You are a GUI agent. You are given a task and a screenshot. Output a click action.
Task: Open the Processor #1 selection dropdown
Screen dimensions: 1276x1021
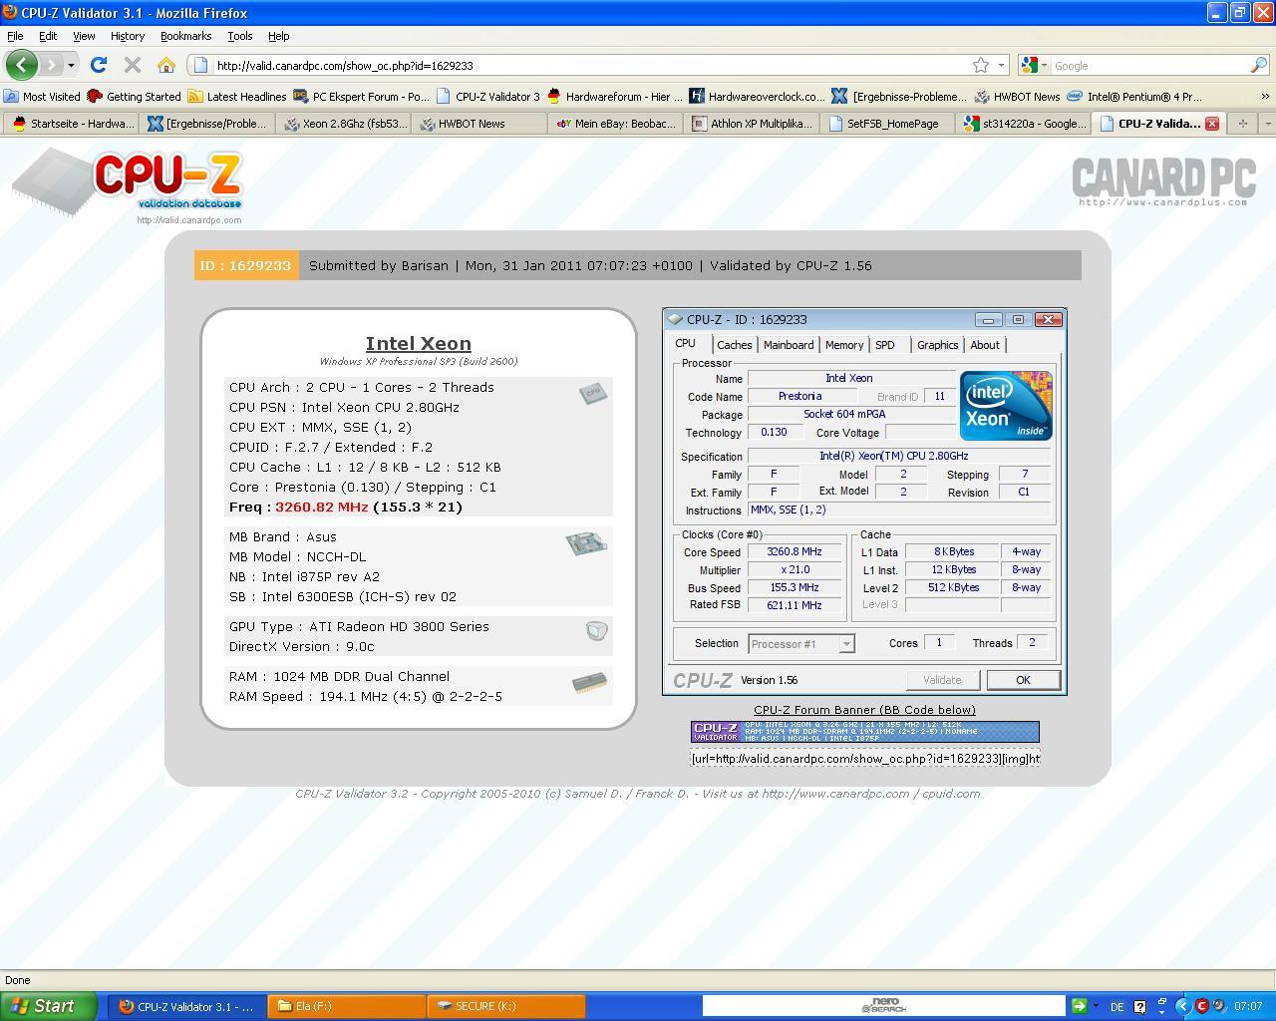(801, 644)
